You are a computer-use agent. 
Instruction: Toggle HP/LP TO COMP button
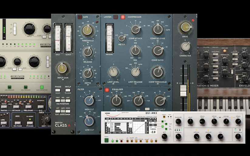[68, 90]
